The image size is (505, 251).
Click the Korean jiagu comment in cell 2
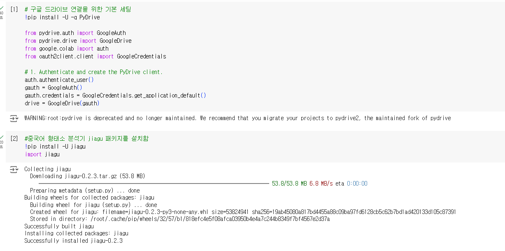click(86, 138)
